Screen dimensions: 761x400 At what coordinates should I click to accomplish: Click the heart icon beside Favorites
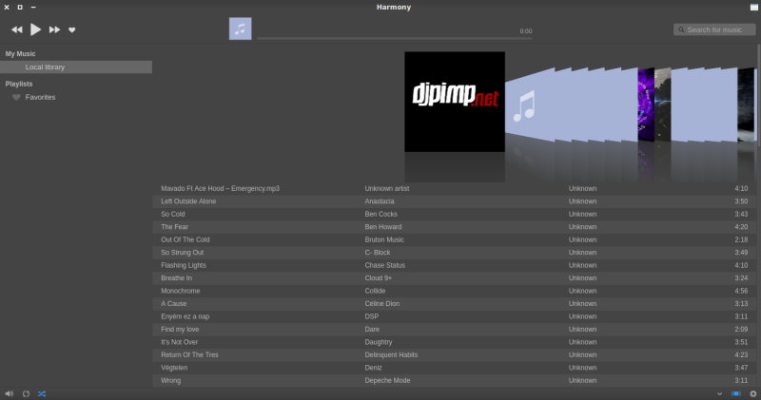(16, 97)
